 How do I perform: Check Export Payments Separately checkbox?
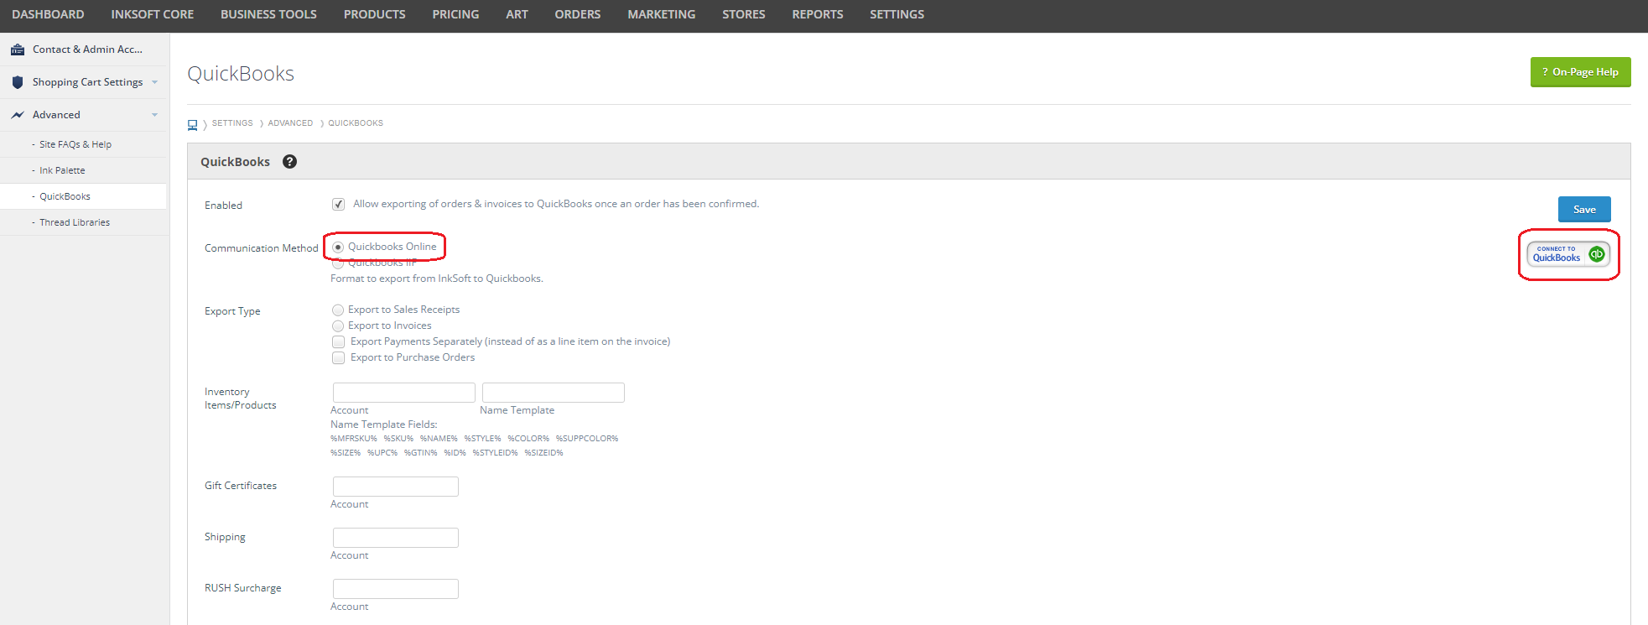tap(339, 342)
